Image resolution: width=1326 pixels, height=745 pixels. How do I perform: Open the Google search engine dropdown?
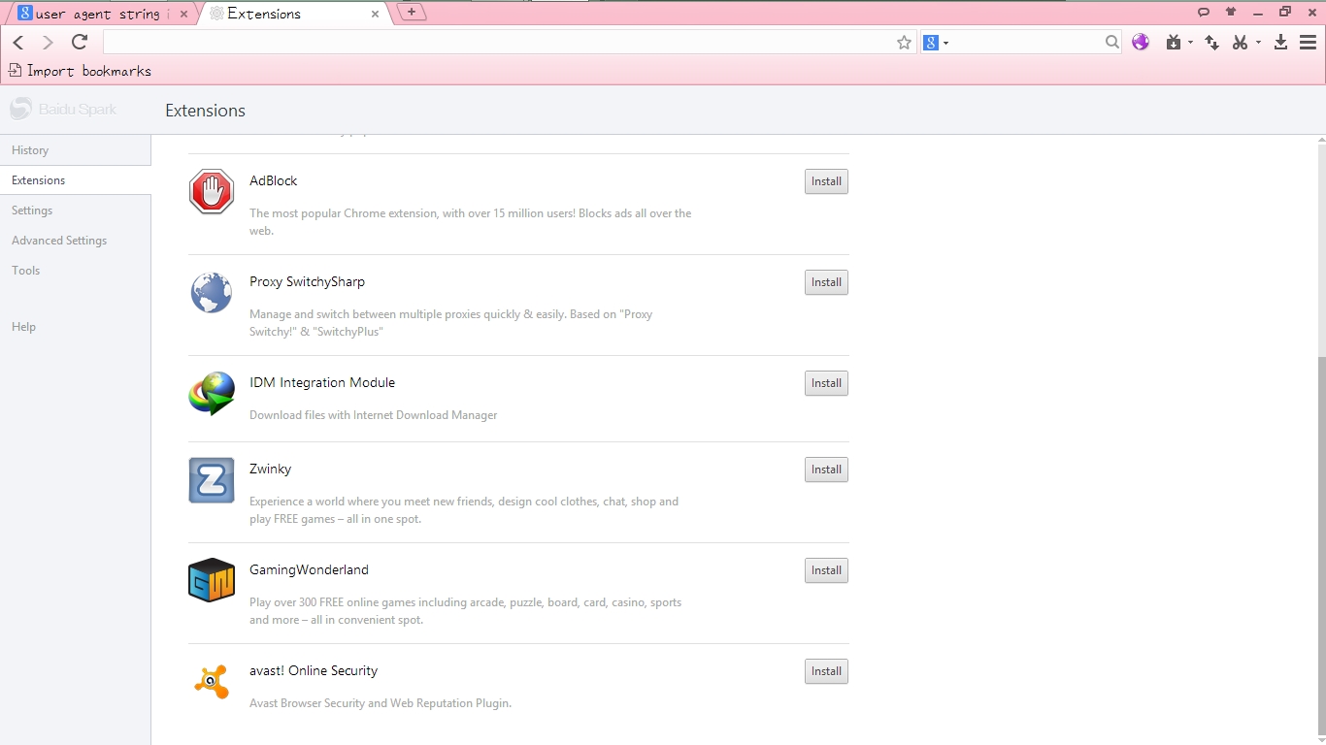(x=936, y=42)
